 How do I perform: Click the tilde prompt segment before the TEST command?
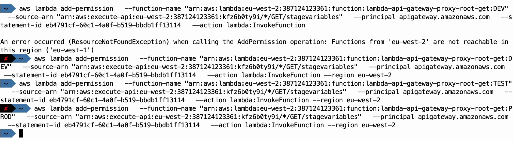point(8,84)
